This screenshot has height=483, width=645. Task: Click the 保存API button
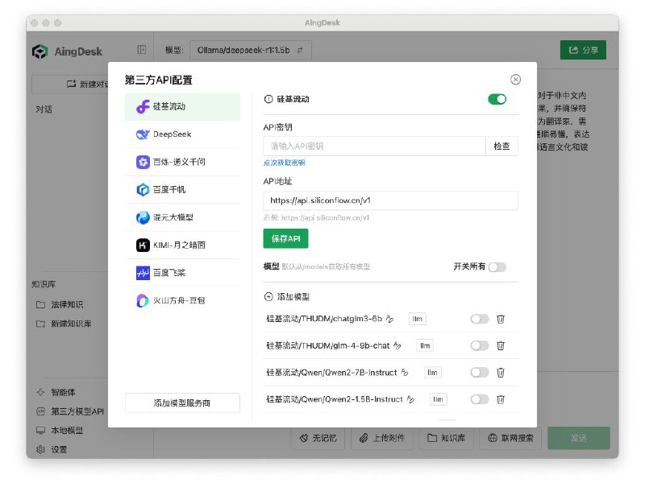pos(285,238)
